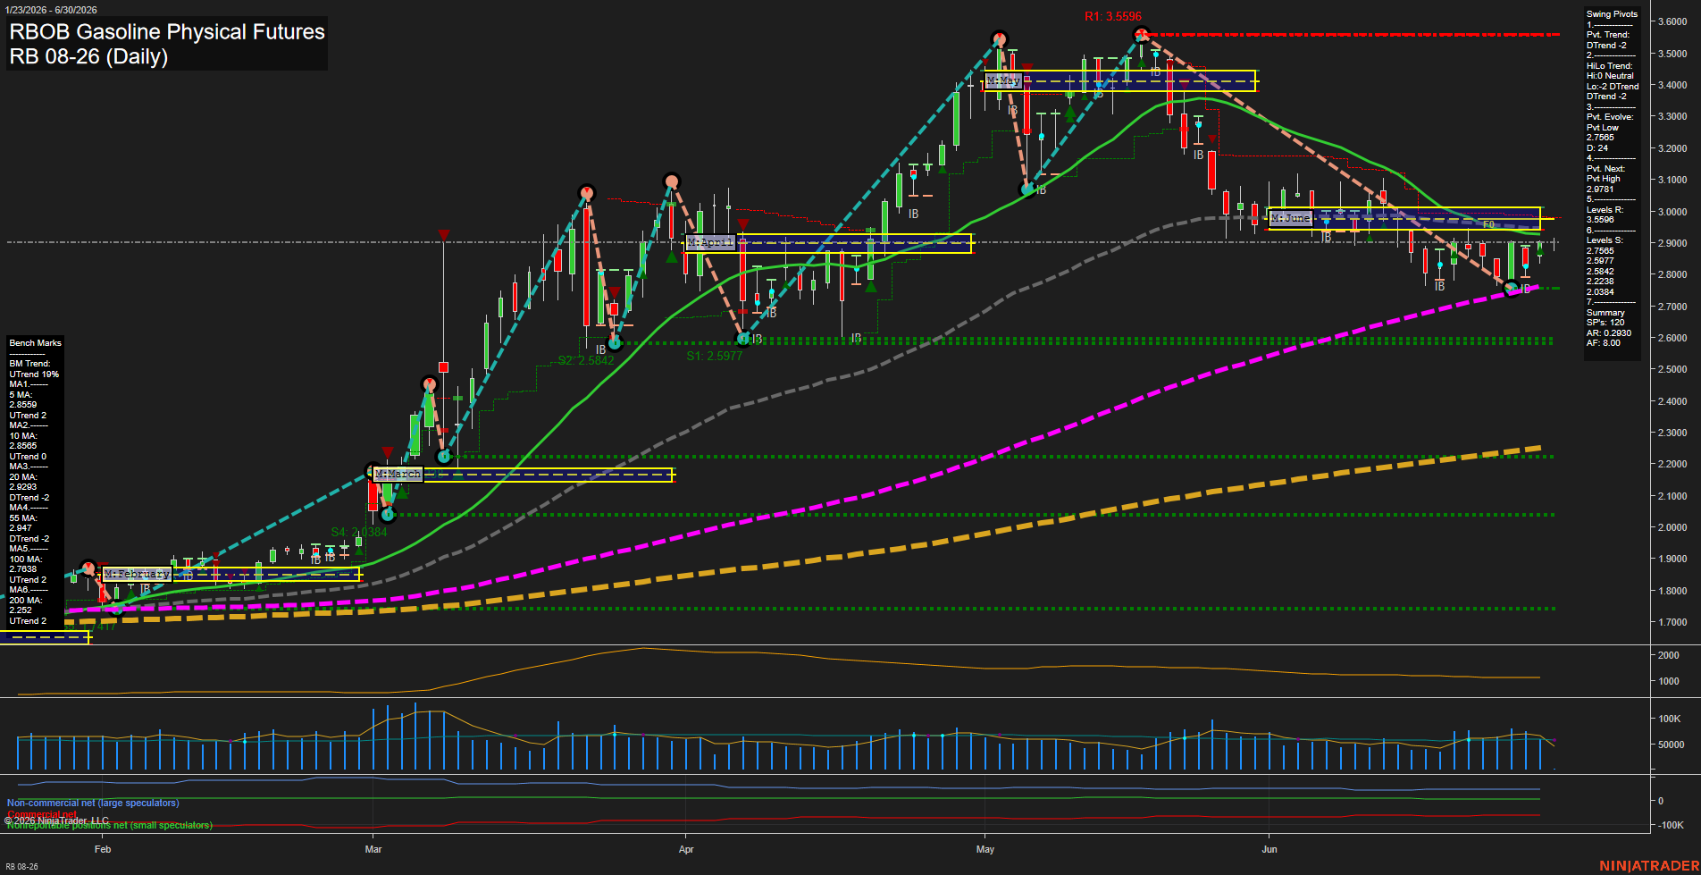This screenshot has height=875, width=1701.
Task: Click the HiLo Trend entry
Action: 1610,66
